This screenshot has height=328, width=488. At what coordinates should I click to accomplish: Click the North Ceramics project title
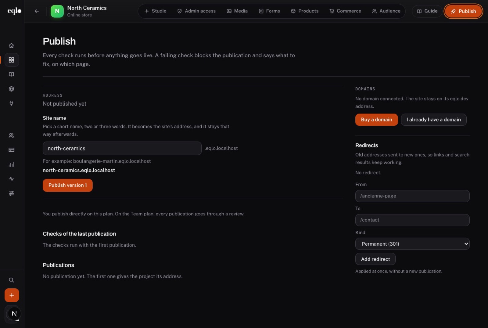pyautogui.click(x=87, y=8)
